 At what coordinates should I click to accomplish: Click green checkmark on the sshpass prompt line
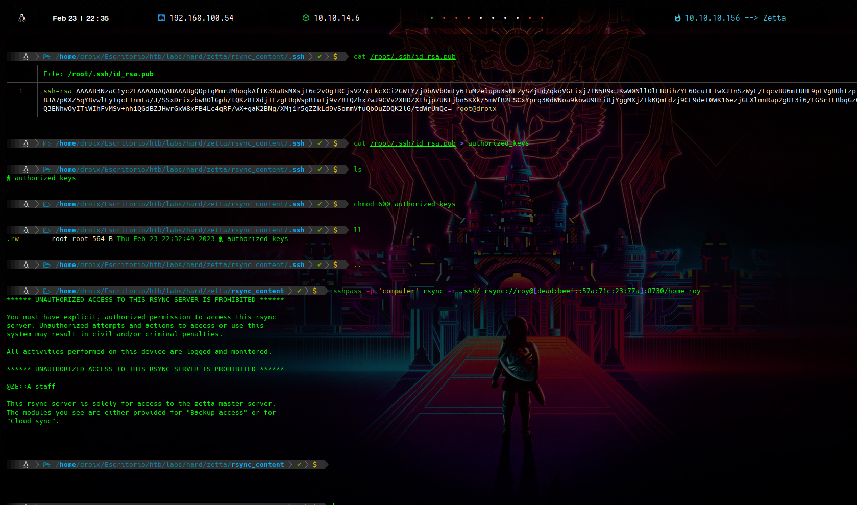click(x=300, y=291)
